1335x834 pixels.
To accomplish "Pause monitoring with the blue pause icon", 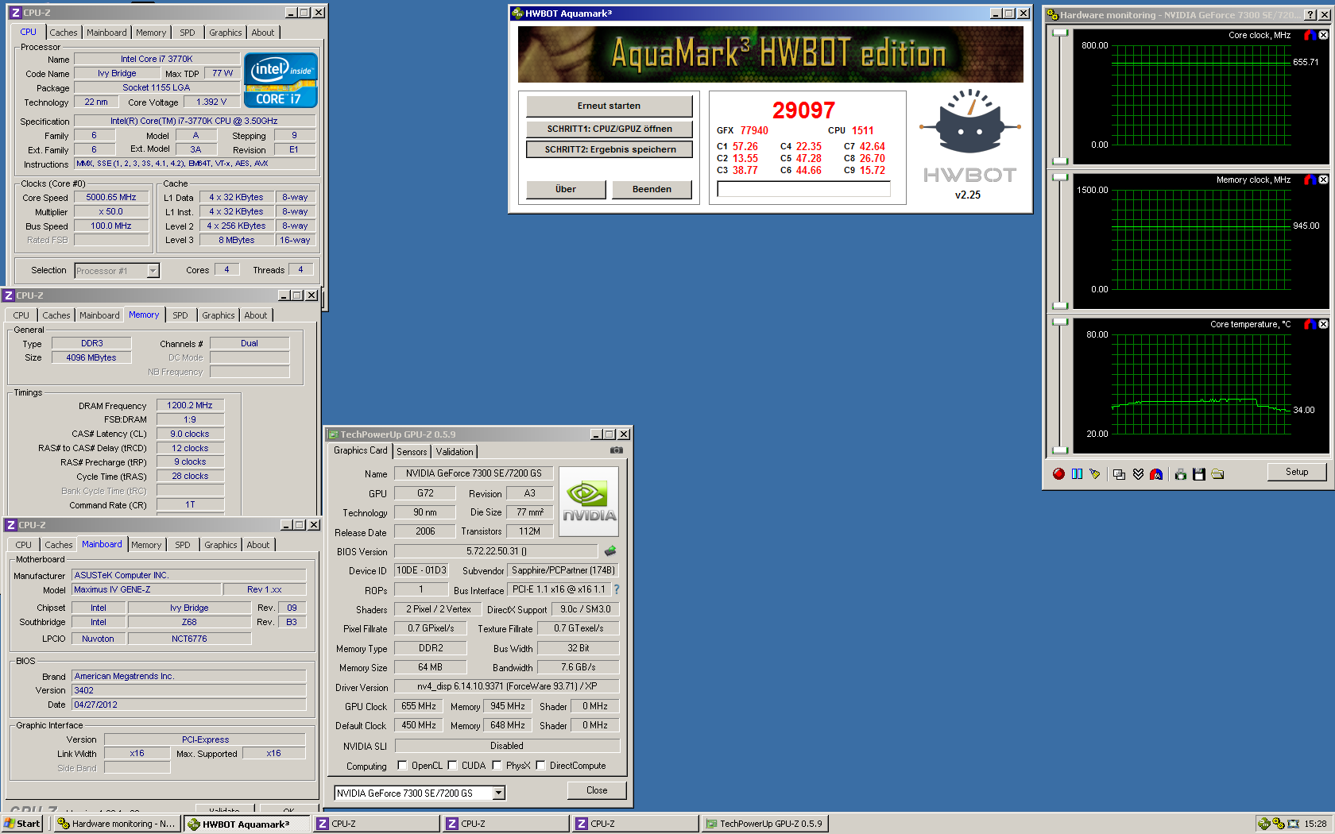I will point(1077,474).
